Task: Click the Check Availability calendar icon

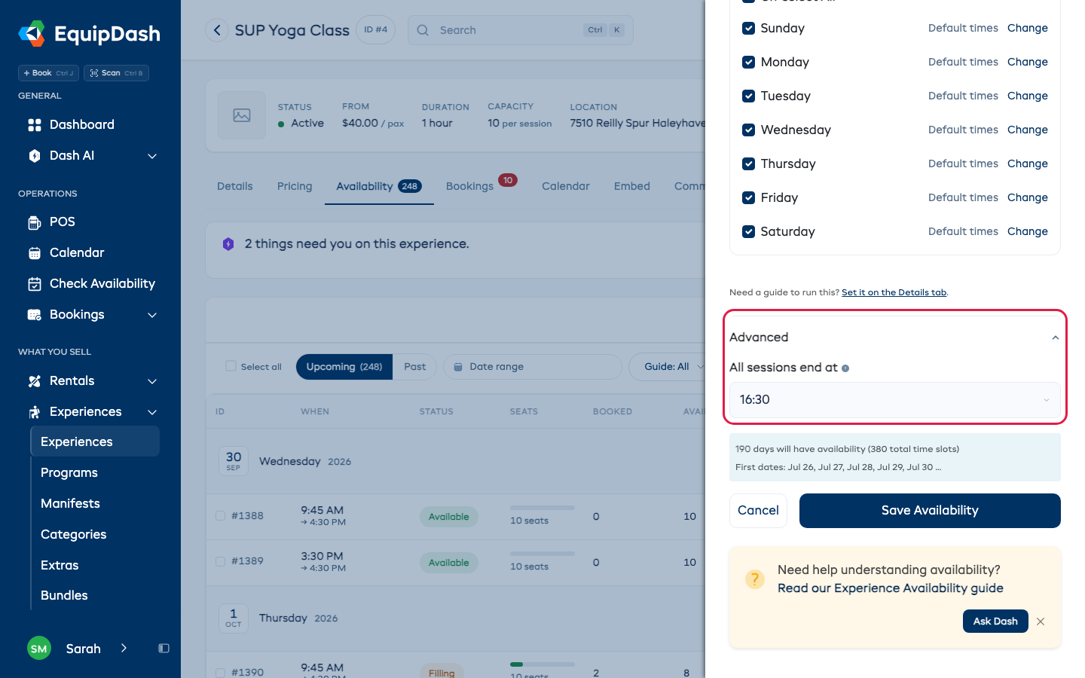Action: [x=35, y=284]
